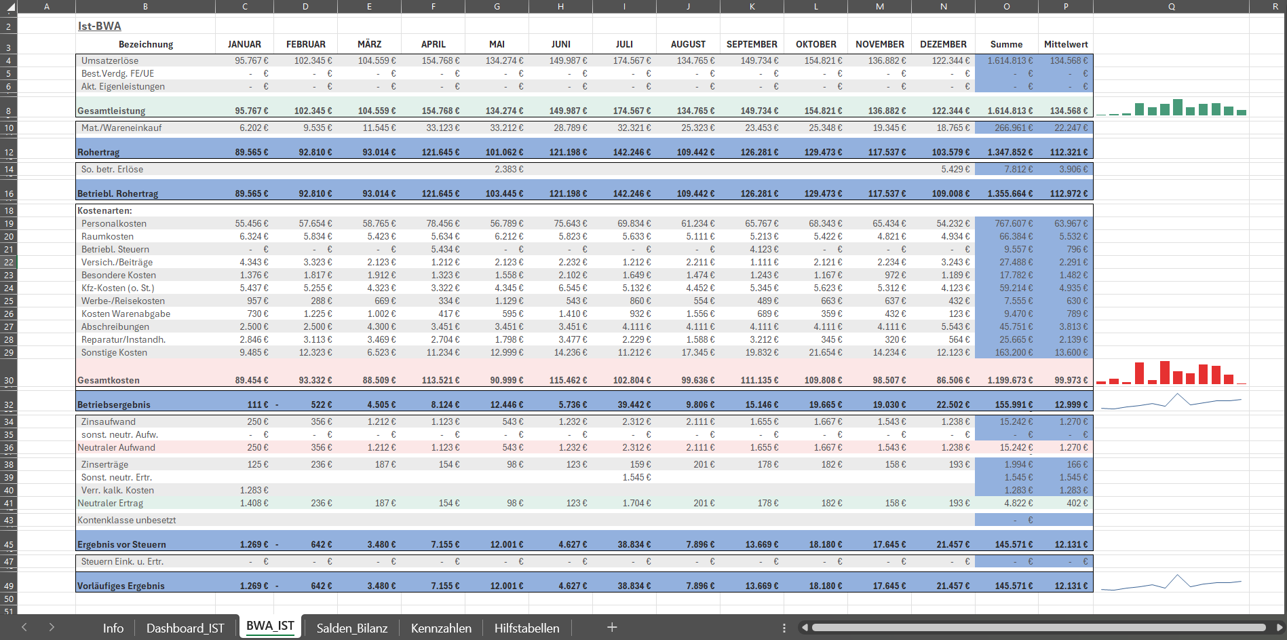Click the next sheet navigation arrow
This screenshot has width=1287, height=640.
pyautogui.click(x=52, y=628)
